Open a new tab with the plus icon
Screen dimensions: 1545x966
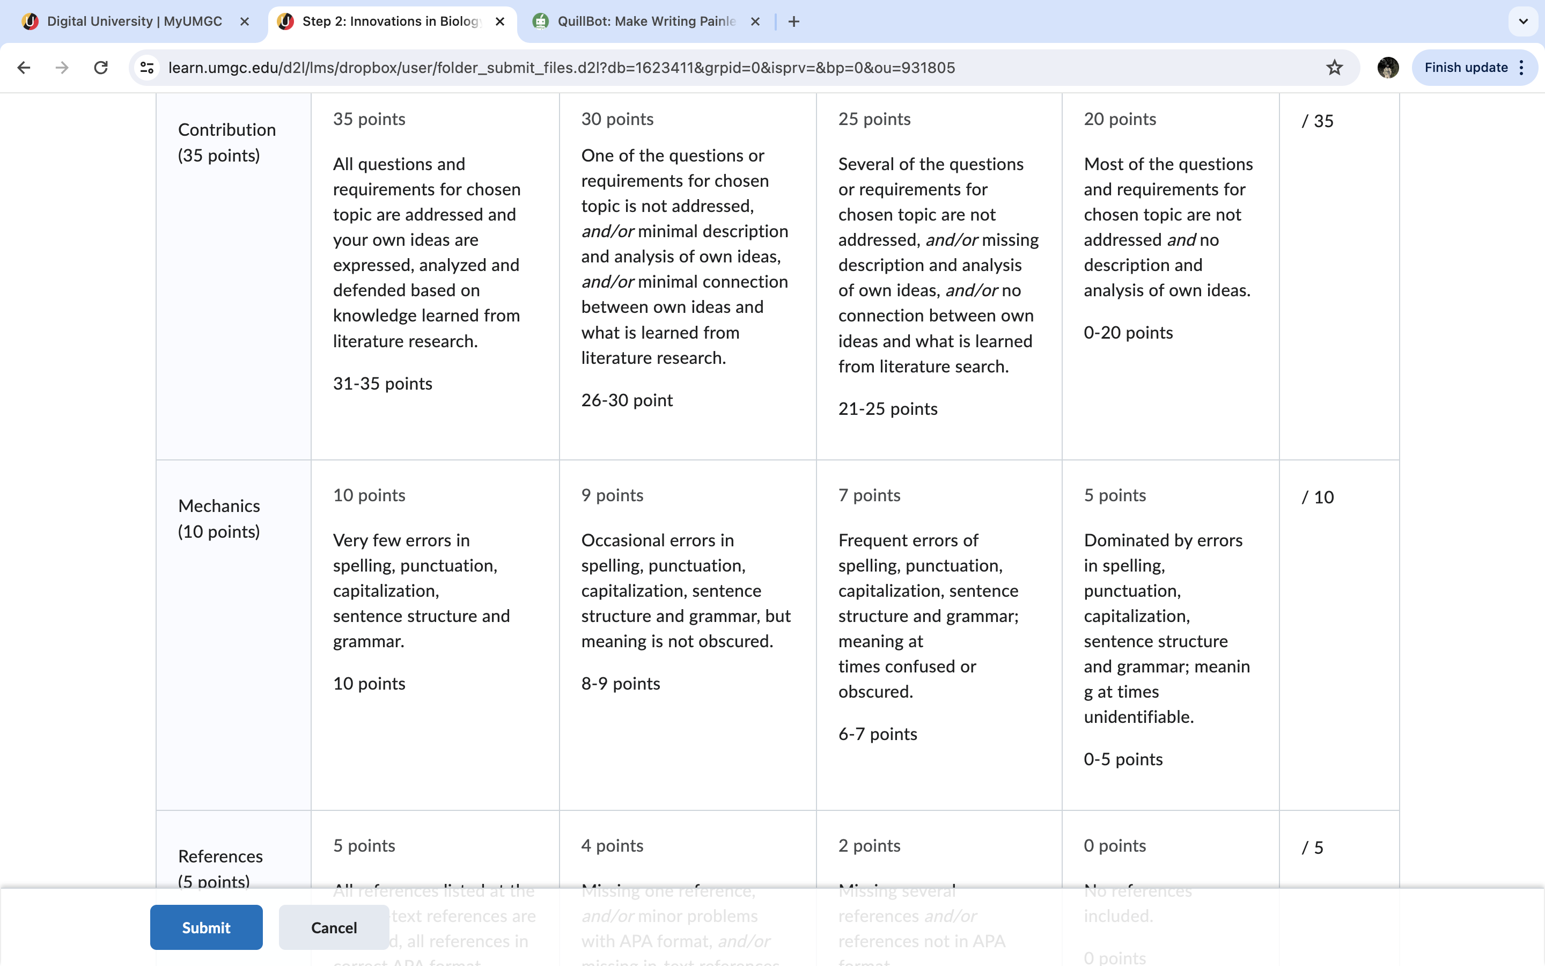click(793, 21)
